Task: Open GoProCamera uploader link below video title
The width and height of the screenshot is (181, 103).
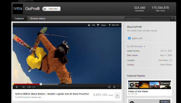Action: point(24,97)
